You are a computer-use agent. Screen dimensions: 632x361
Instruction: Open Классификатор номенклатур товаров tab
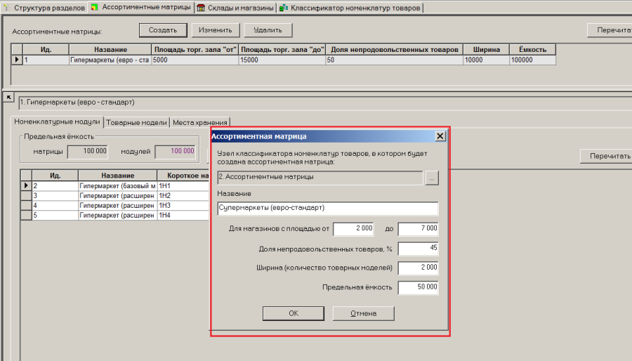(350, 8)
